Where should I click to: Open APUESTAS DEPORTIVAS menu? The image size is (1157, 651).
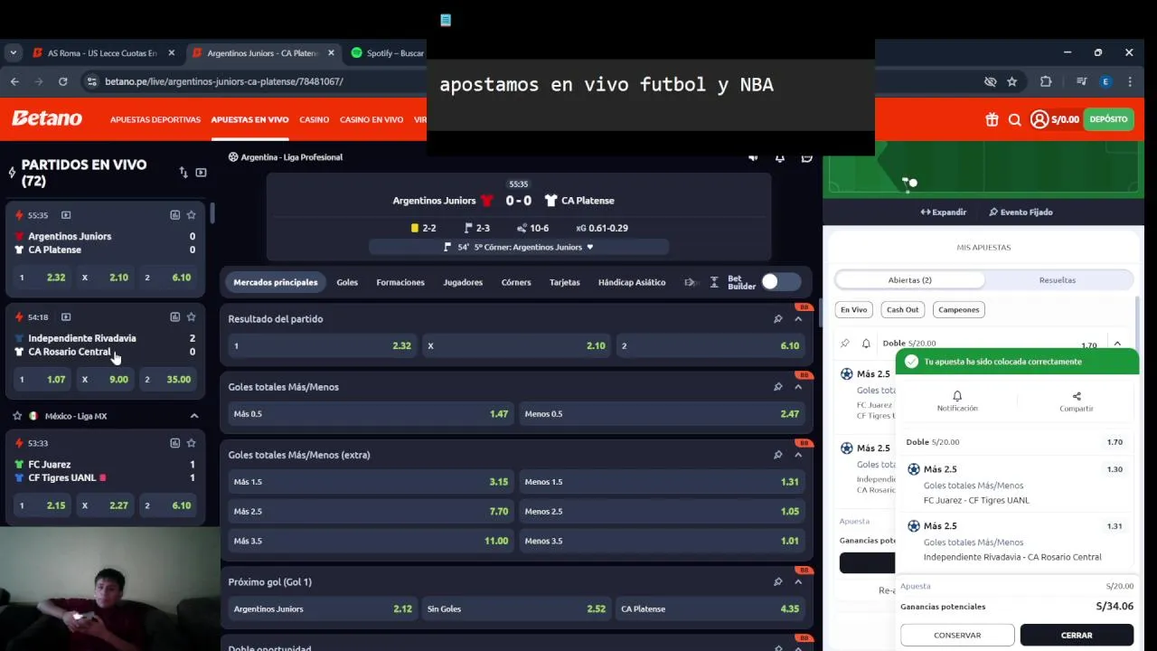coord(155,119)
